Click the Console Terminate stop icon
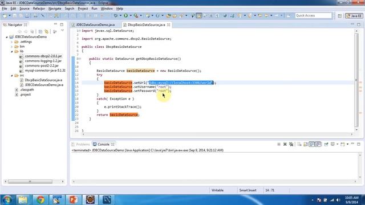 [279, 144]
